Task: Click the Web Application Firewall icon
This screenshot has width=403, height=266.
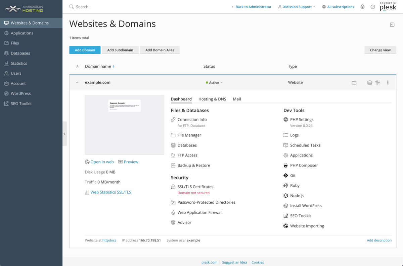Action: pyautogui.click(x=173, y=212)
